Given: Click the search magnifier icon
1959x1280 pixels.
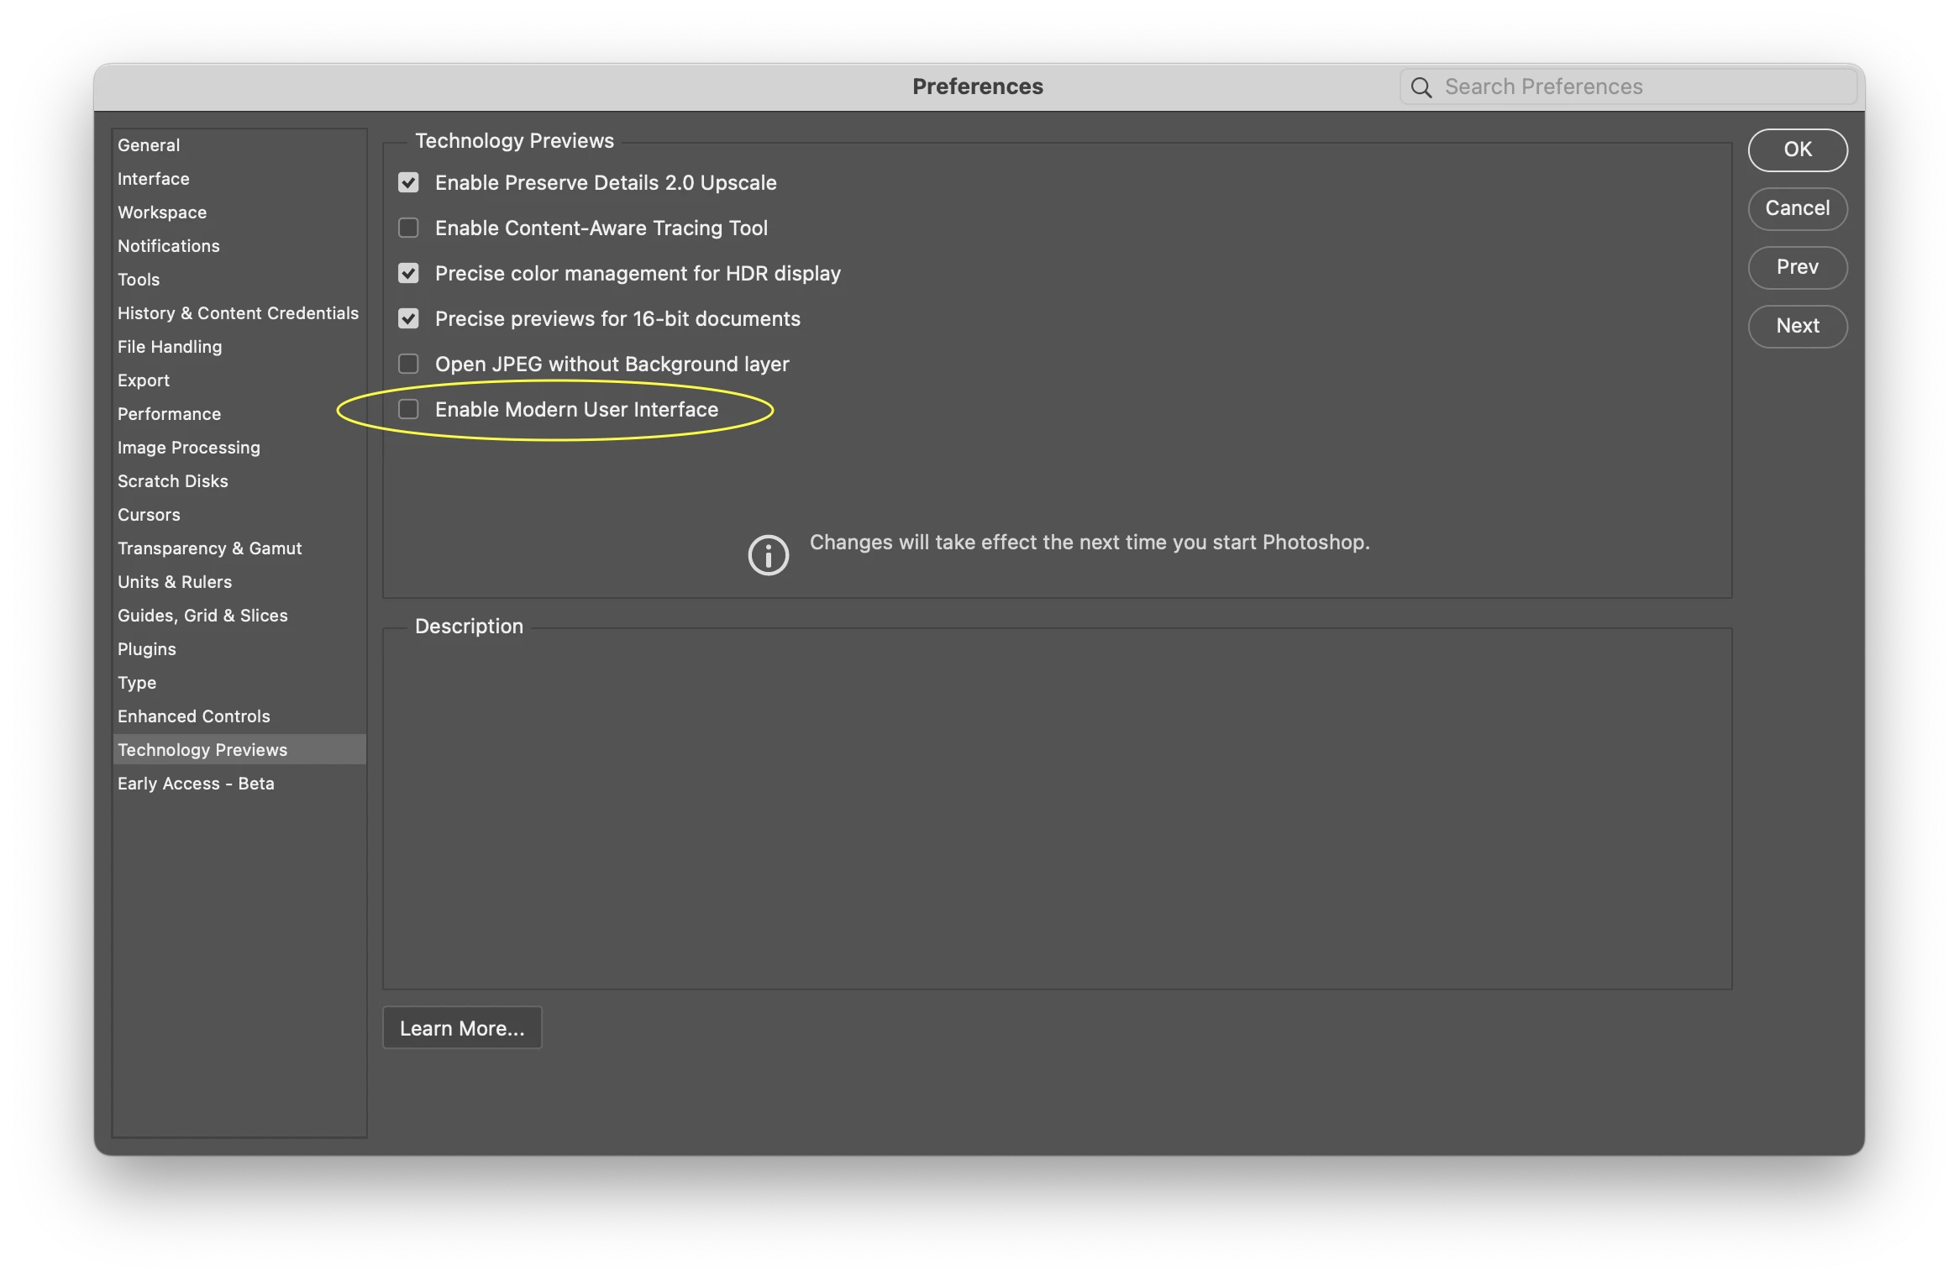Looking at the screenshot, I should coord(1421,87).
